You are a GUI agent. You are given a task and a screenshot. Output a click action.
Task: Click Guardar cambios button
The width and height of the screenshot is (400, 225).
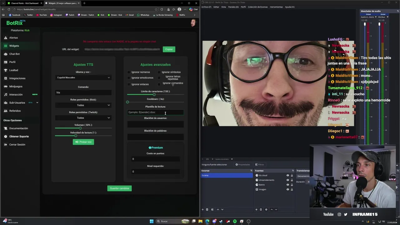pos(119,188)
